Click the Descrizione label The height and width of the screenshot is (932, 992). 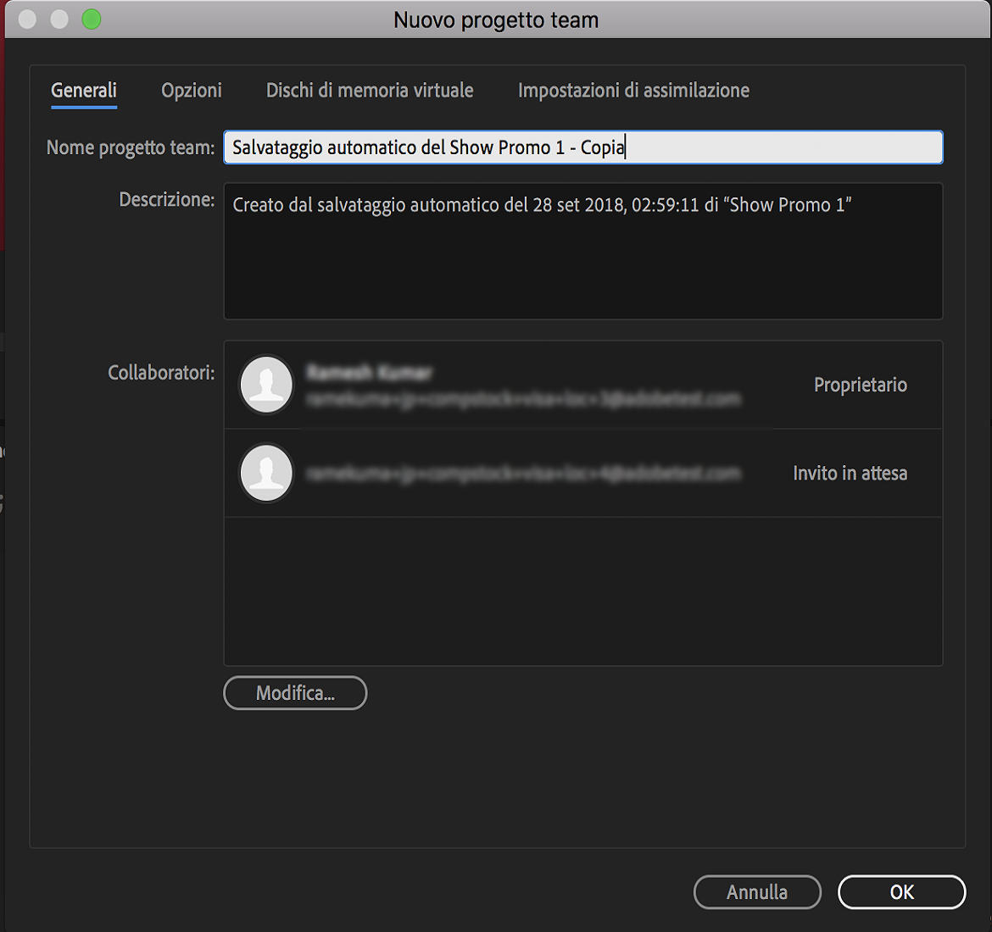coord(167,200)
